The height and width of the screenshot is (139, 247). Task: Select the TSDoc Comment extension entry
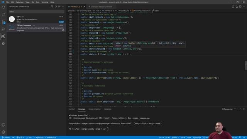36,28
